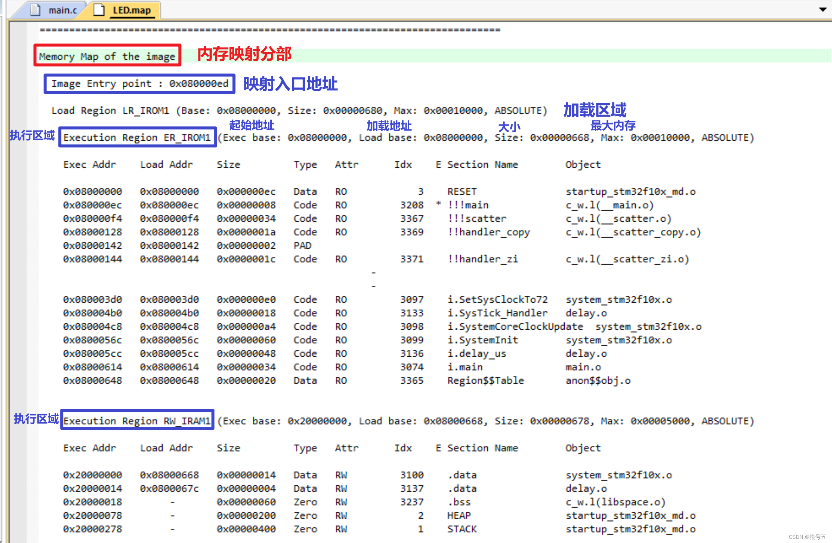Select the RESET section entry line
The width and height of the screenshot is (832, 543).
[x=461, y=191]
